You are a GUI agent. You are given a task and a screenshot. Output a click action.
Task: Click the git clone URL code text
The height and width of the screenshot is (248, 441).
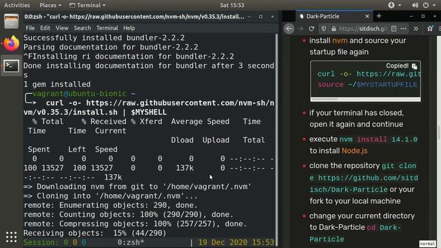[x=364, y=178]
